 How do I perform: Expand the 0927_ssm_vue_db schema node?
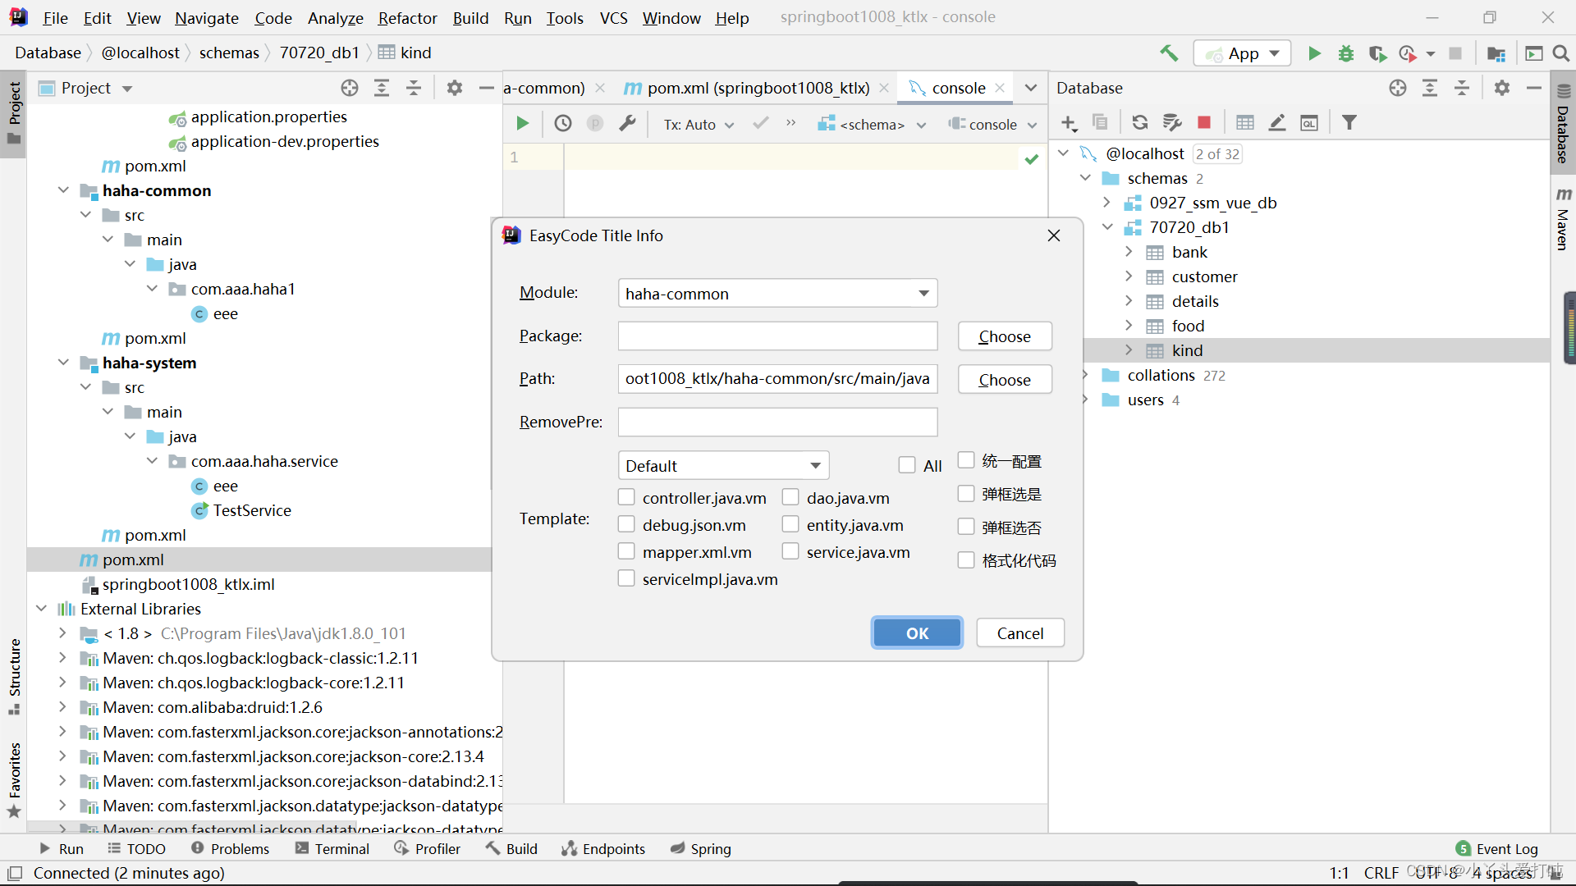point(1106,203)
